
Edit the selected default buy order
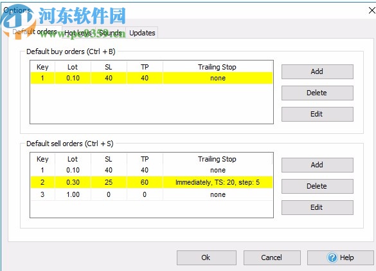pos(318,114)
